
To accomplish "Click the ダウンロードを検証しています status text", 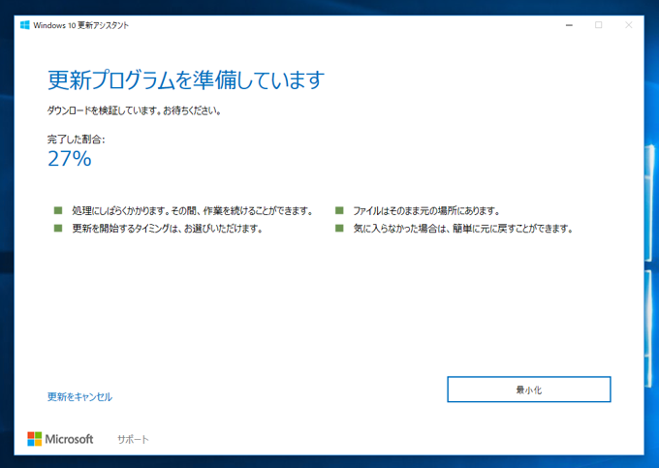I will click(134, 110).
